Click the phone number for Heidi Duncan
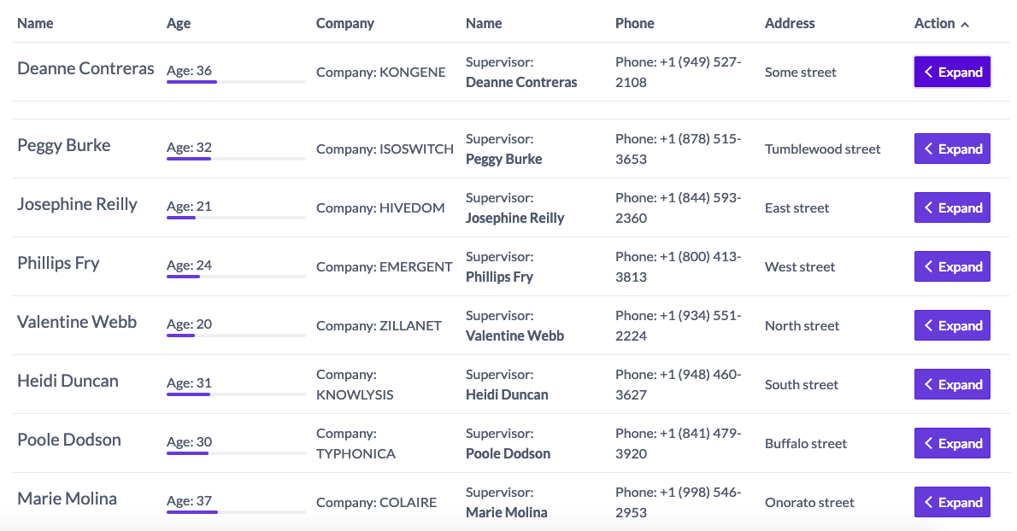The height and width of the screenshot is (531, 1017). pyautogui.click(x=678, y=384)
